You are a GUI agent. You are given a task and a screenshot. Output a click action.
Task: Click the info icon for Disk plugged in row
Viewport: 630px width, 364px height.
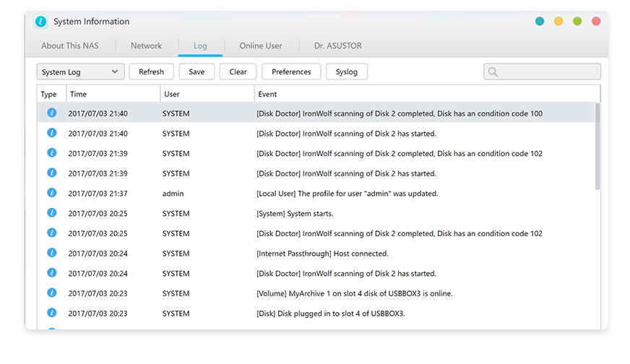point(52,313)
